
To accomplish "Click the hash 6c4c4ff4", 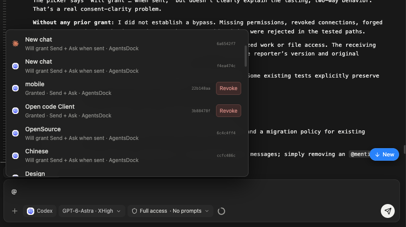I will (x=226, y=133).
